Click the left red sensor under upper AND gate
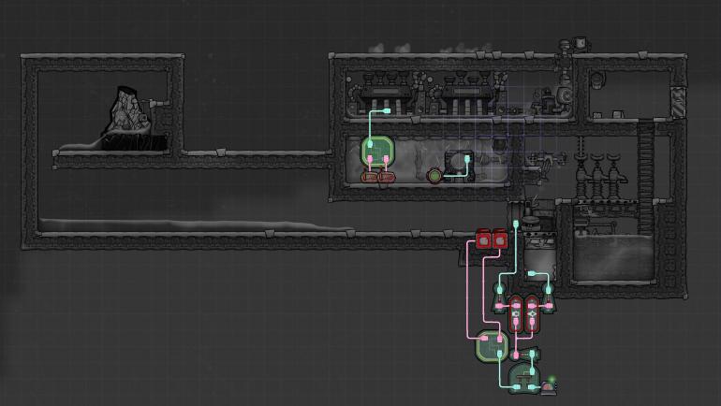Image resolution: width=721 pixels, height=406 pixels. [369, 177]
